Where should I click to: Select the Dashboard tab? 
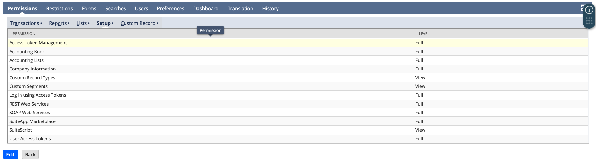tap(205, 9)
